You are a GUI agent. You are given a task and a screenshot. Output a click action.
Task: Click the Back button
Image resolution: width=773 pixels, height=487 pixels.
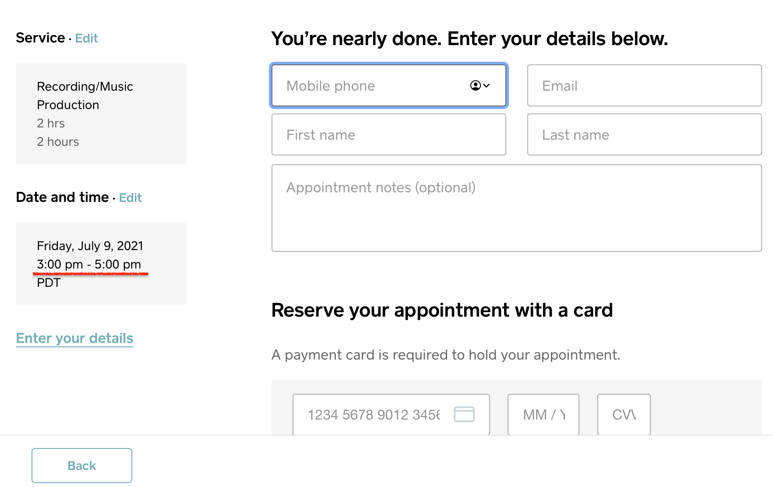81,465
